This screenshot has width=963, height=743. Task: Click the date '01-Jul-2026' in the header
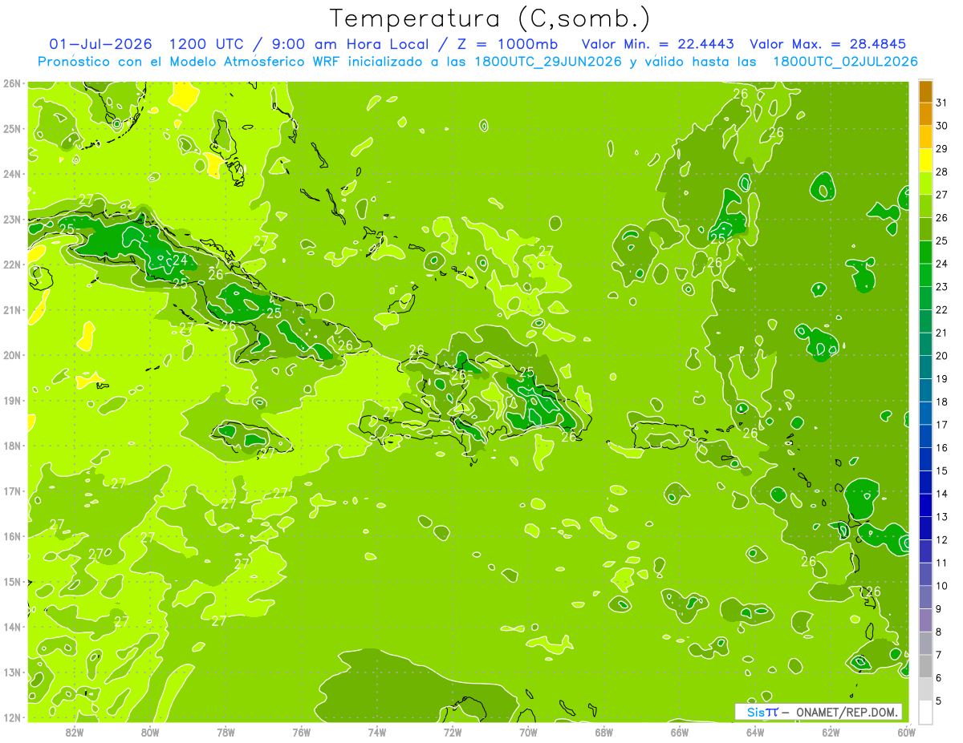[100, 43]
